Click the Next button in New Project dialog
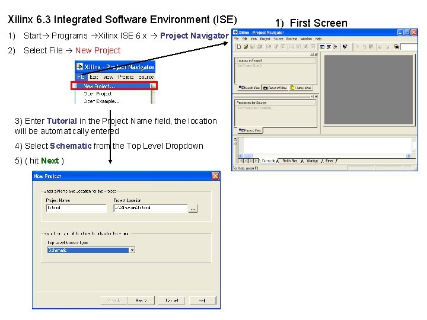The height and width of the screenshot is (320, 427). click(141, 300)
